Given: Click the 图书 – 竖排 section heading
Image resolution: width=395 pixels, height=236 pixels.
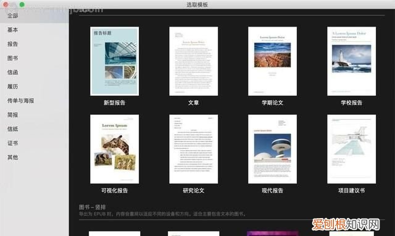Looking at the screenshot, I should [x=92, y=207].
